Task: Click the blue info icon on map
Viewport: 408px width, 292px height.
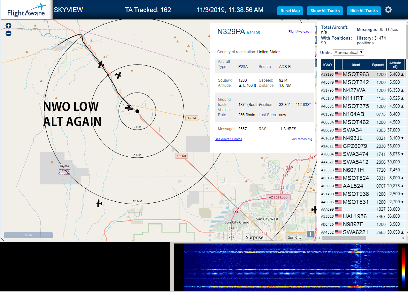Action: click(x=310, y=234)
